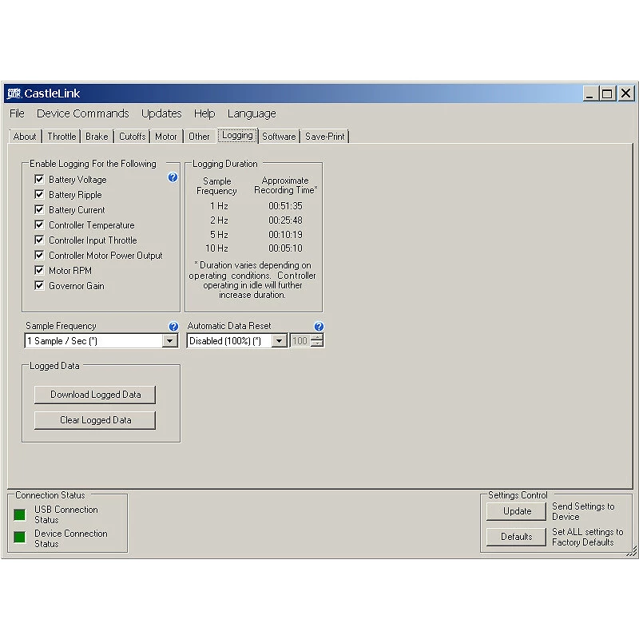
Task: Untick the Governor Gain checkbox
Action: tap(39, 286)
